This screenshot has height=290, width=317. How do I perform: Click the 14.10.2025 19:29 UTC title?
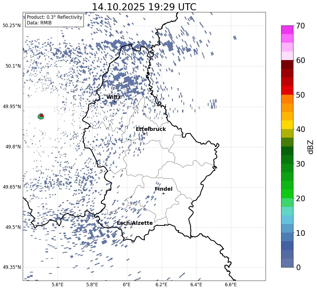[144, 7]
